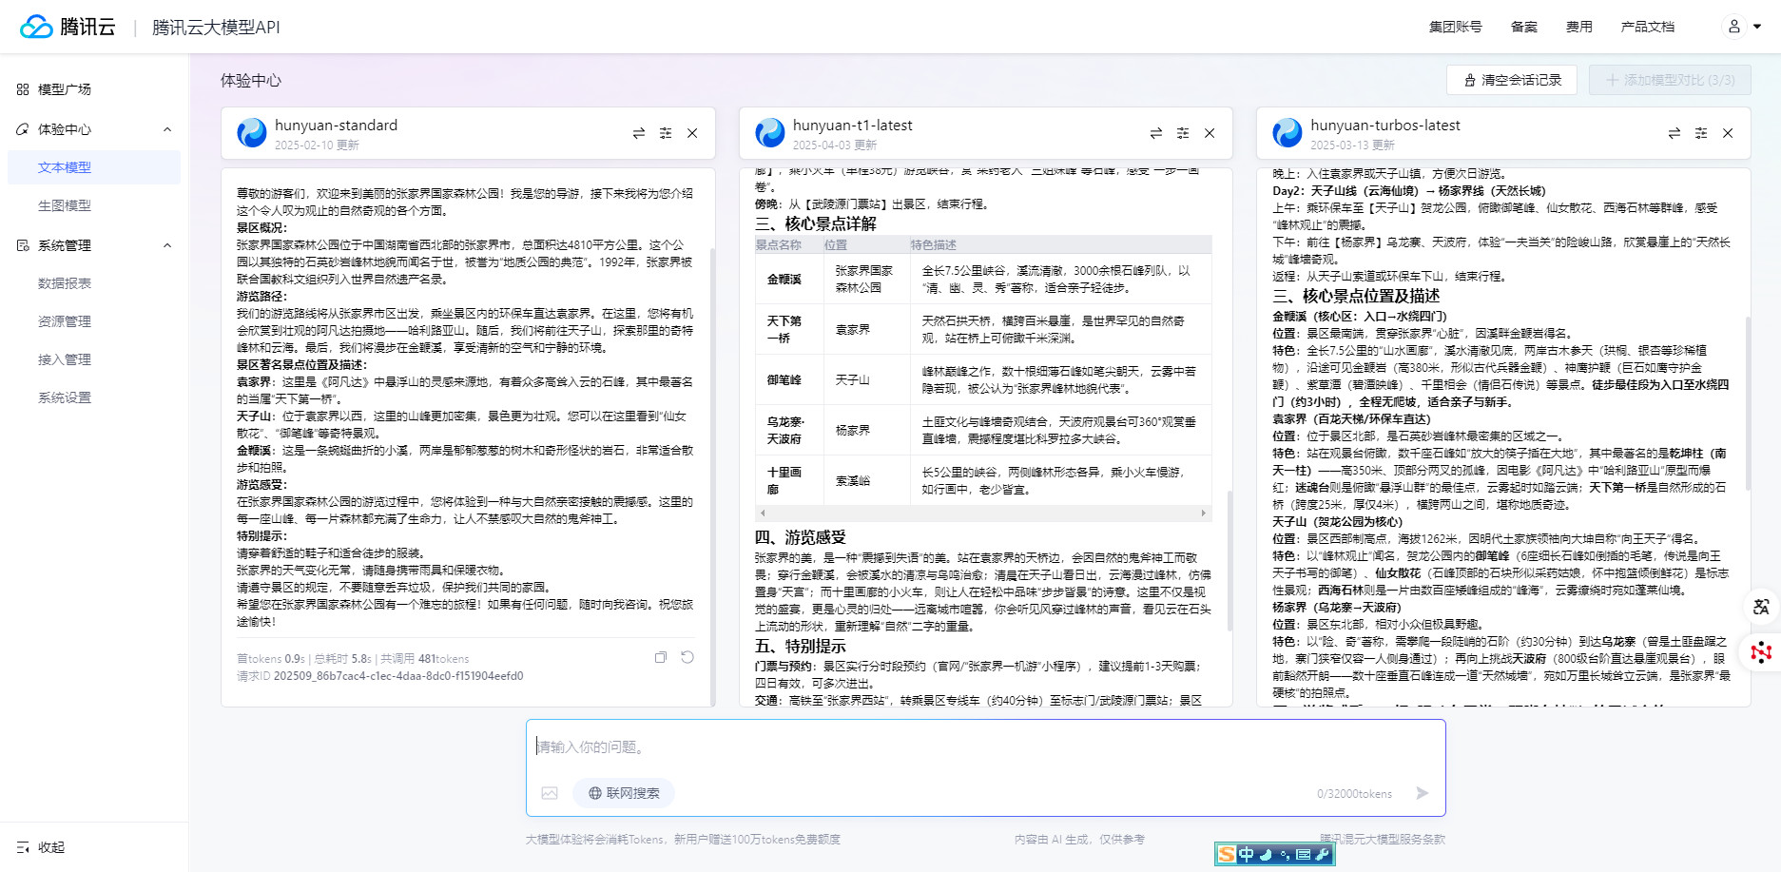Image resolution: width=1781 pixels, height=872 pixels.
Task: Click the 清空会话记录 button
Action: pyautogui.click(x=1512, y=80)
